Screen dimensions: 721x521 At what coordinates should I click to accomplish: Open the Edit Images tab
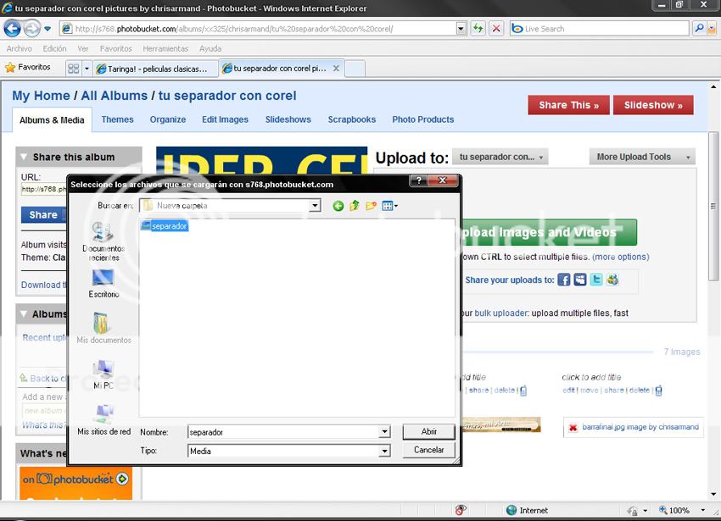[225, 119]
